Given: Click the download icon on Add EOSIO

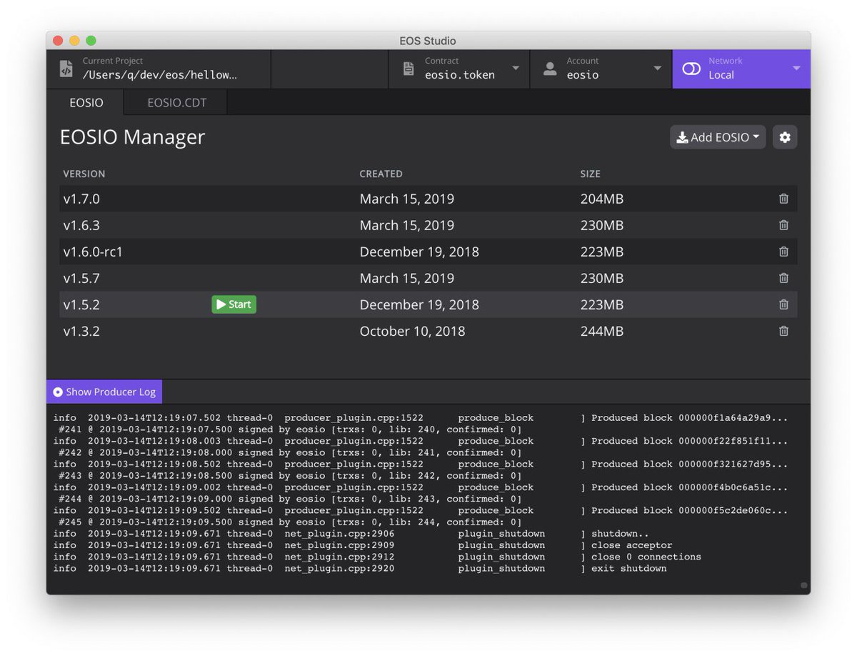Looking at the screenshot, I should pyautogui.click(x=683, y=136).
